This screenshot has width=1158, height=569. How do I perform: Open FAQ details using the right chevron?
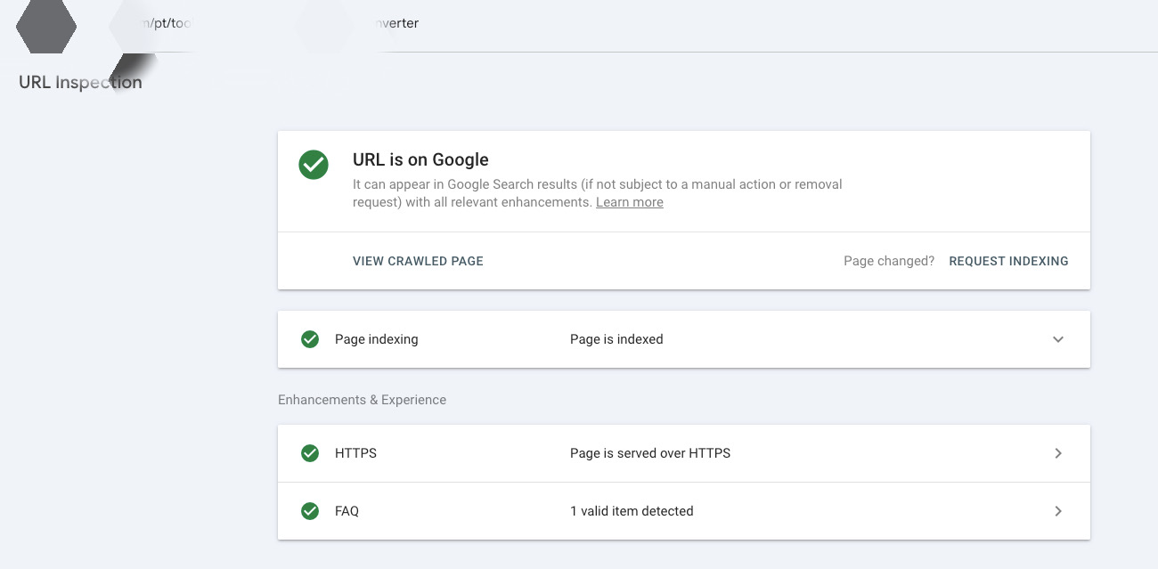[1058, 511]
